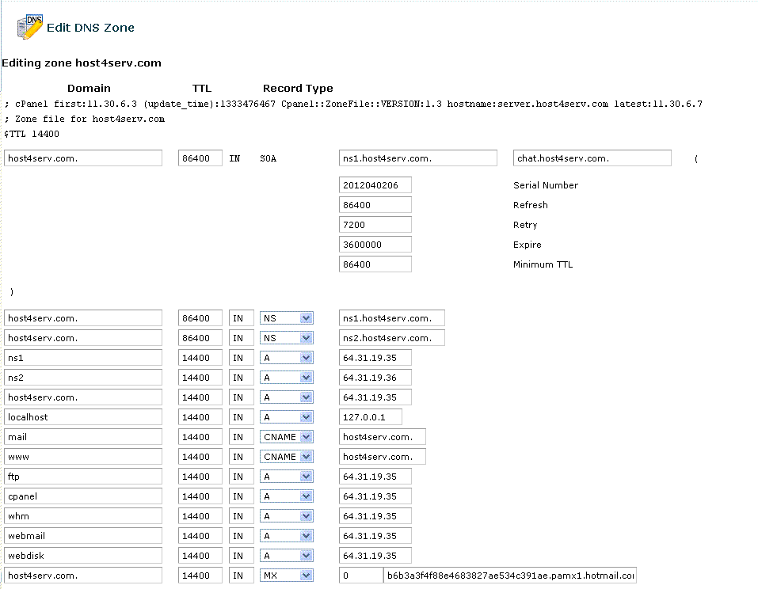Focus the Retry value field
The width and height of the screenshot is (758, 589).
[x=375, y=225]
